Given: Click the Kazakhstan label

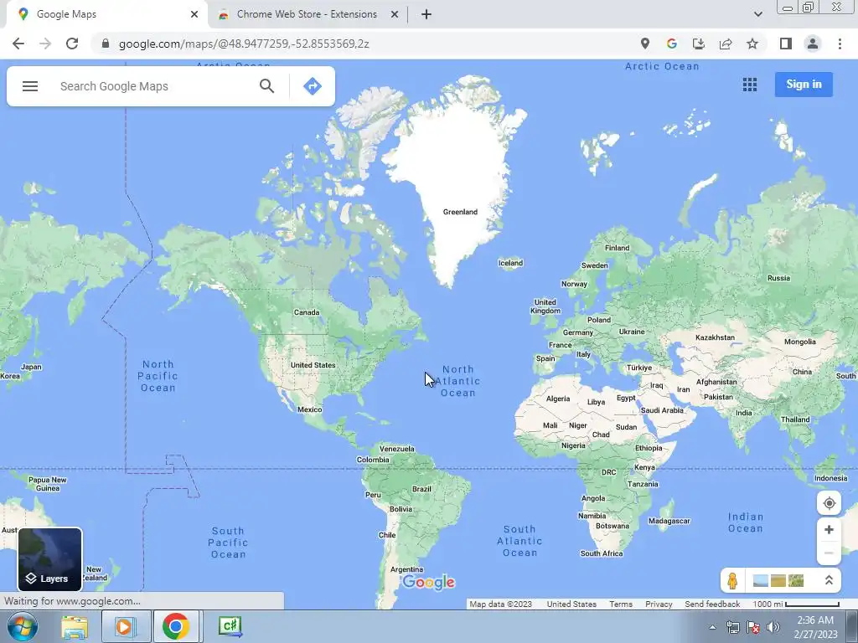Looking at the screenshot, I should coord(715,337).
